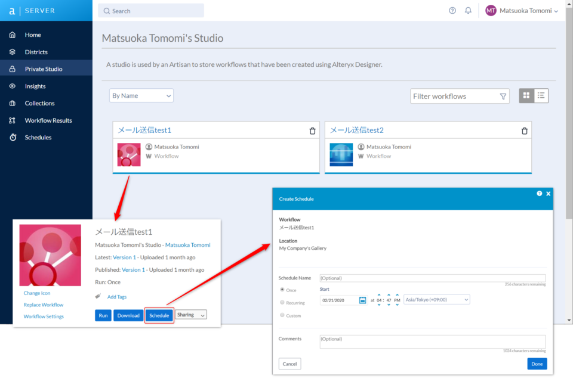573x385 pixels.
Task: Click the large pink workflow icon in the detail panel
Action: [50, 255]
